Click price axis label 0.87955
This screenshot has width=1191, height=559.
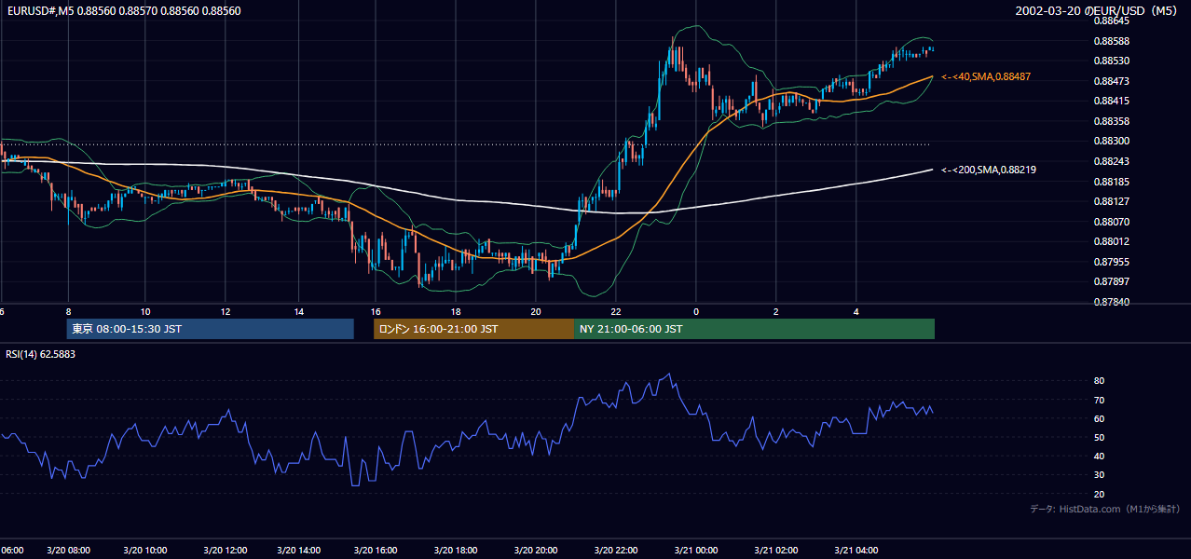(1111, 262)
